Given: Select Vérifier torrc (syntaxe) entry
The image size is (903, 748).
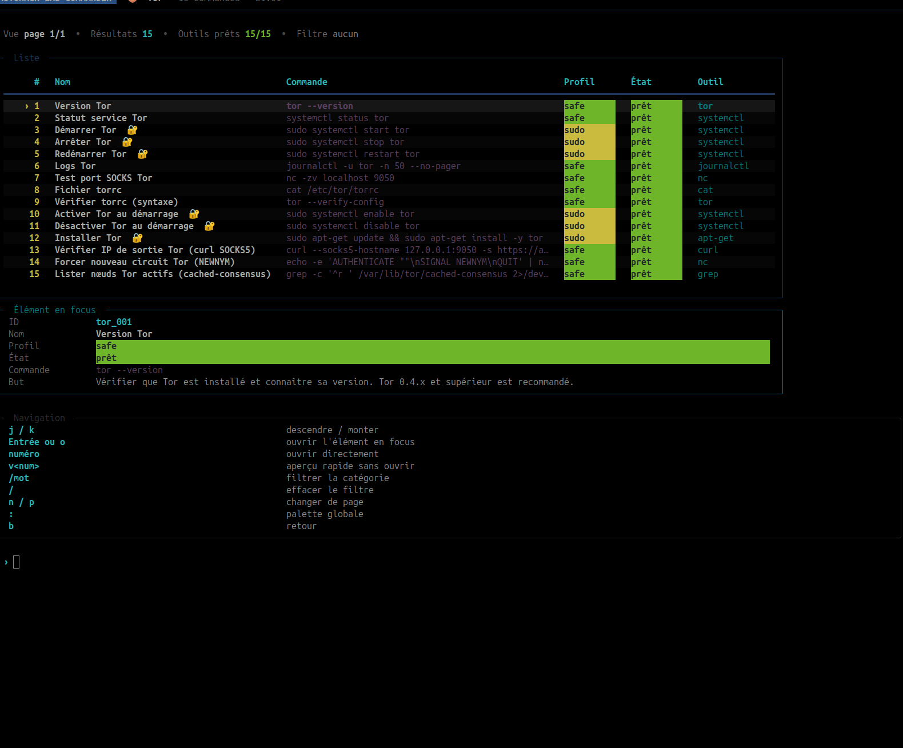Looking at the screenshot, I should [389, 202].
